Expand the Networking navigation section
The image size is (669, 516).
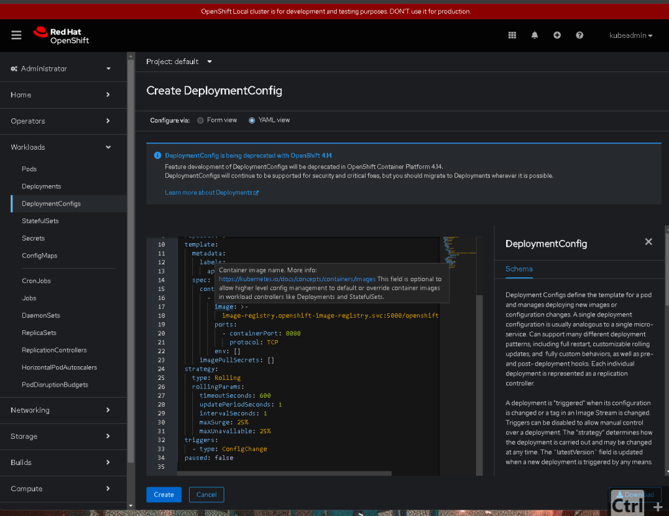point(63,410)
